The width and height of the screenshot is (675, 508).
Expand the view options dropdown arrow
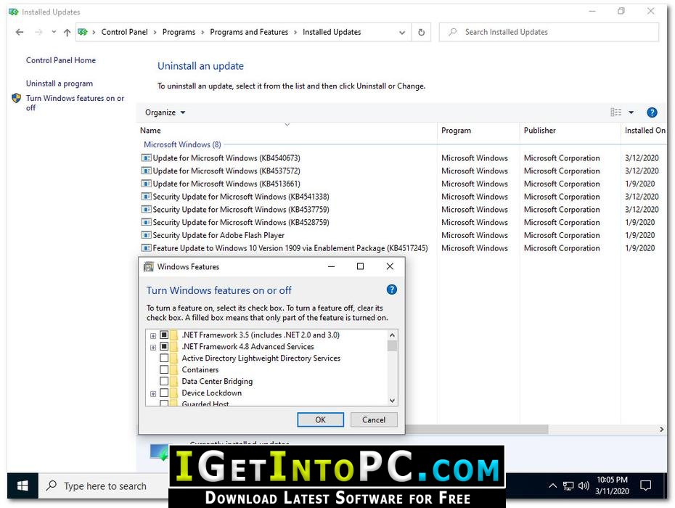pos(631,112)
